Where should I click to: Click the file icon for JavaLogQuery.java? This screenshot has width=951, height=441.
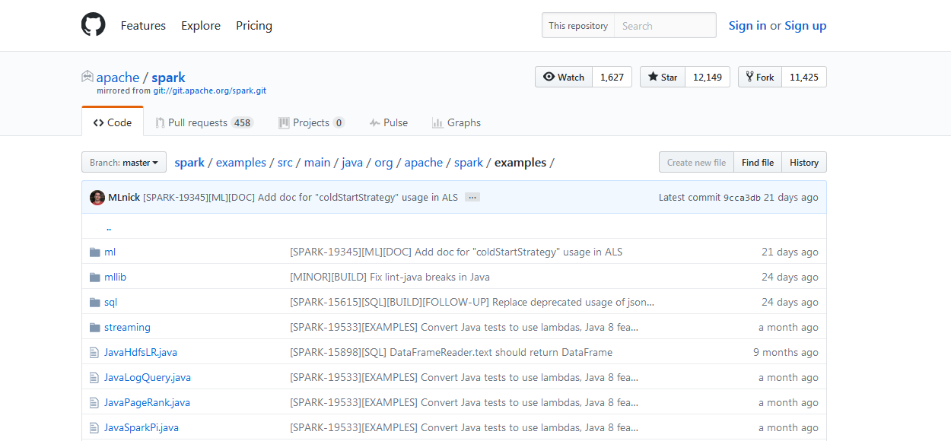click(94, 377)
